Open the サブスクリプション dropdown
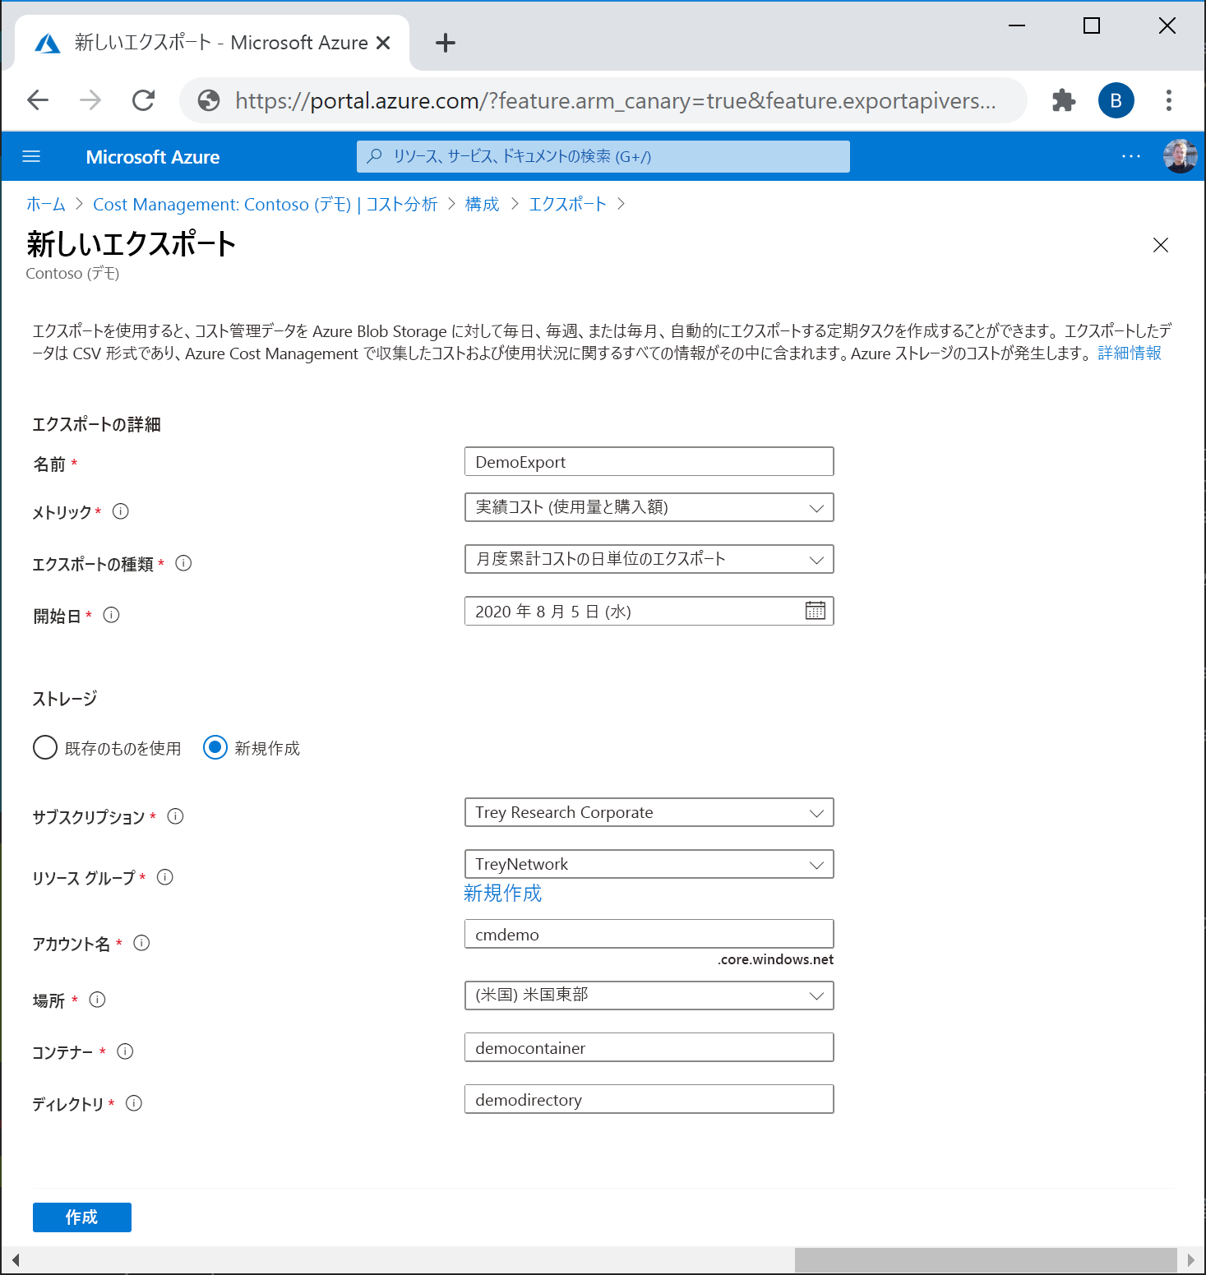Viewport: 1206px width, 1275px height. point(649,812)
